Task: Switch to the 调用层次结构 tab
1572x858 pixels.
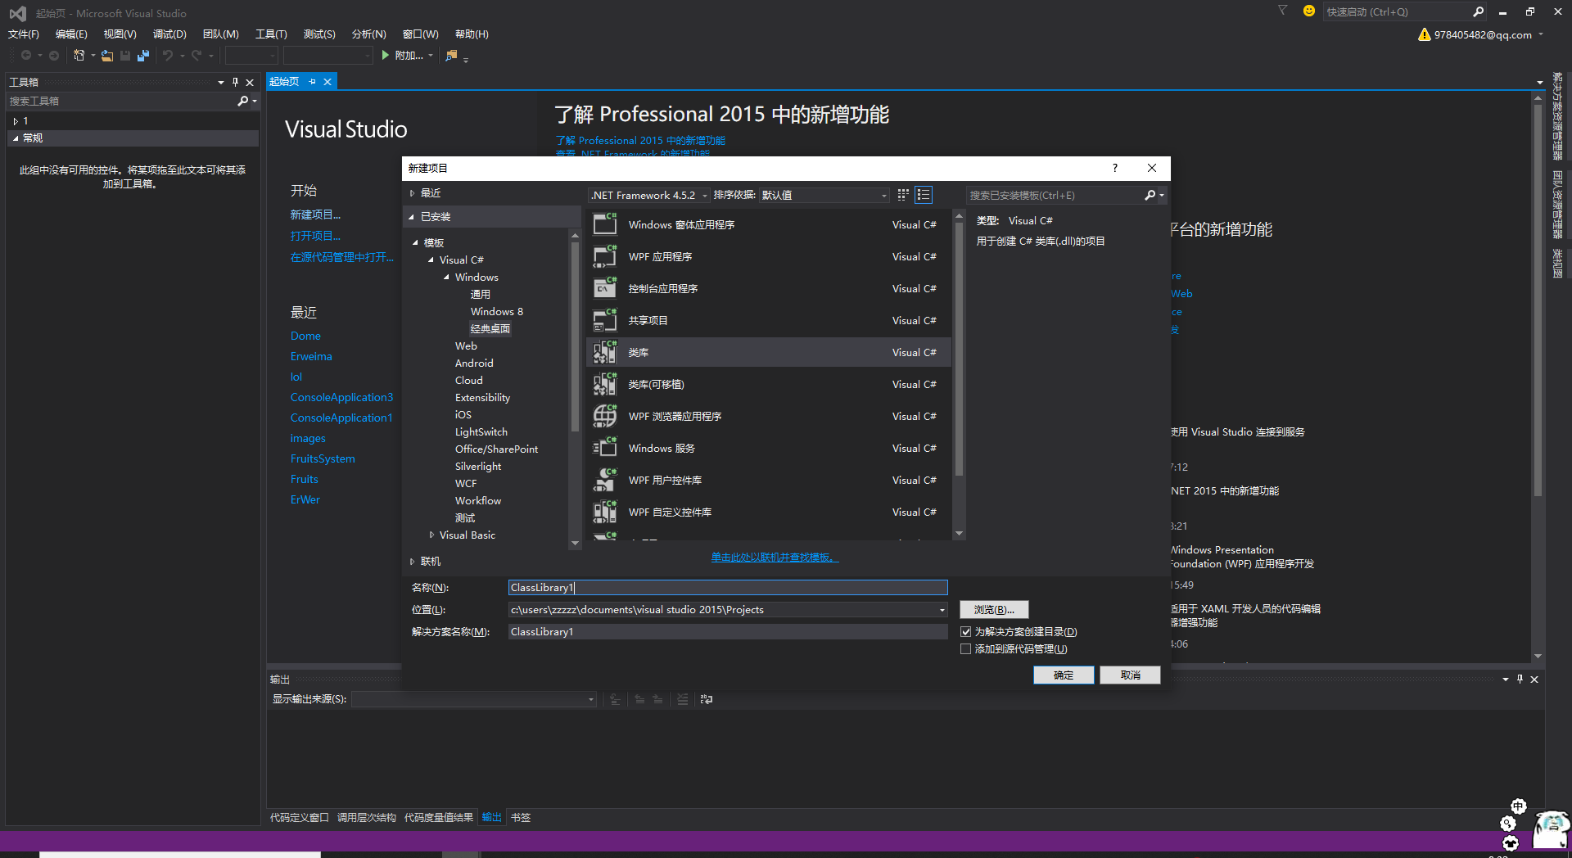Action: pyautogui.click(x=367, y=817)
